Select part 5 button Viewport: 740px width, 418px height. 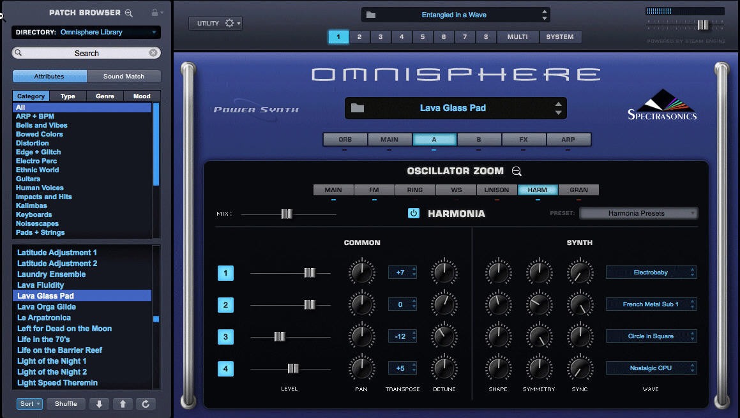pos(423,37)
